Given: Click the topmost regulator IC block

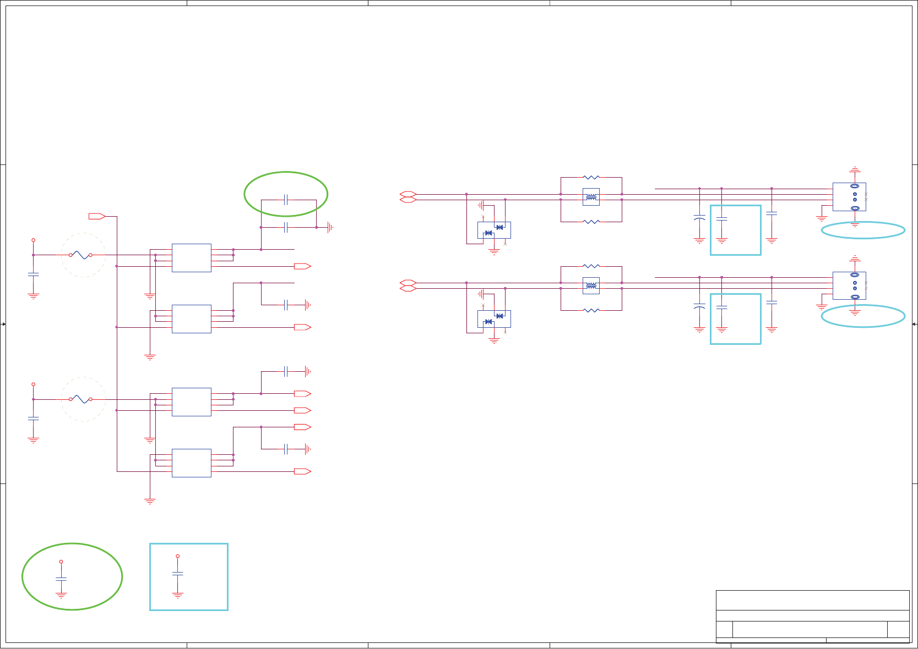Looking at the screenshot, I should [192, 258].
